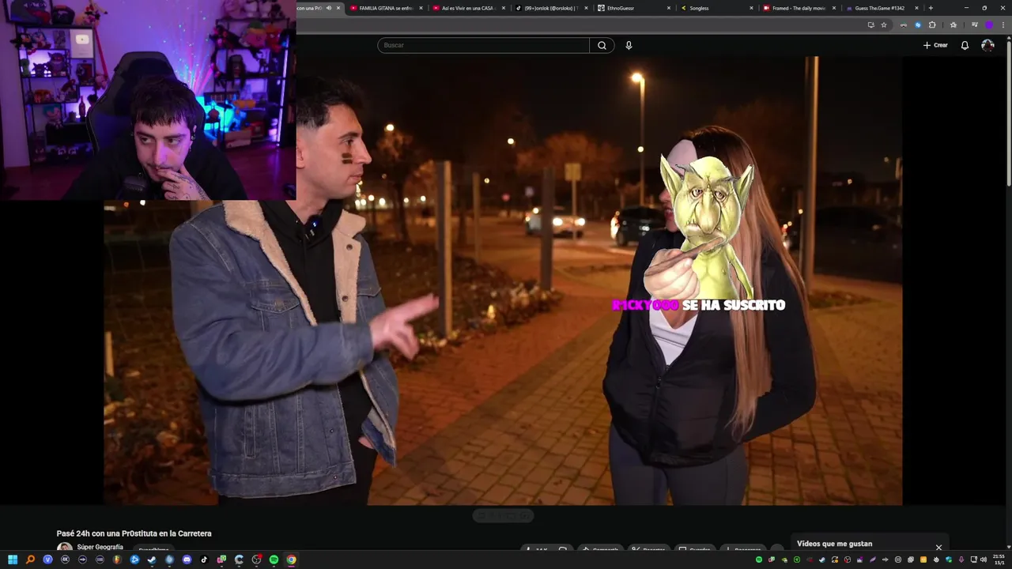Click the install/cast icon in address bar
The height and width of the screenshot is (569, 1012).
(870, 24)
